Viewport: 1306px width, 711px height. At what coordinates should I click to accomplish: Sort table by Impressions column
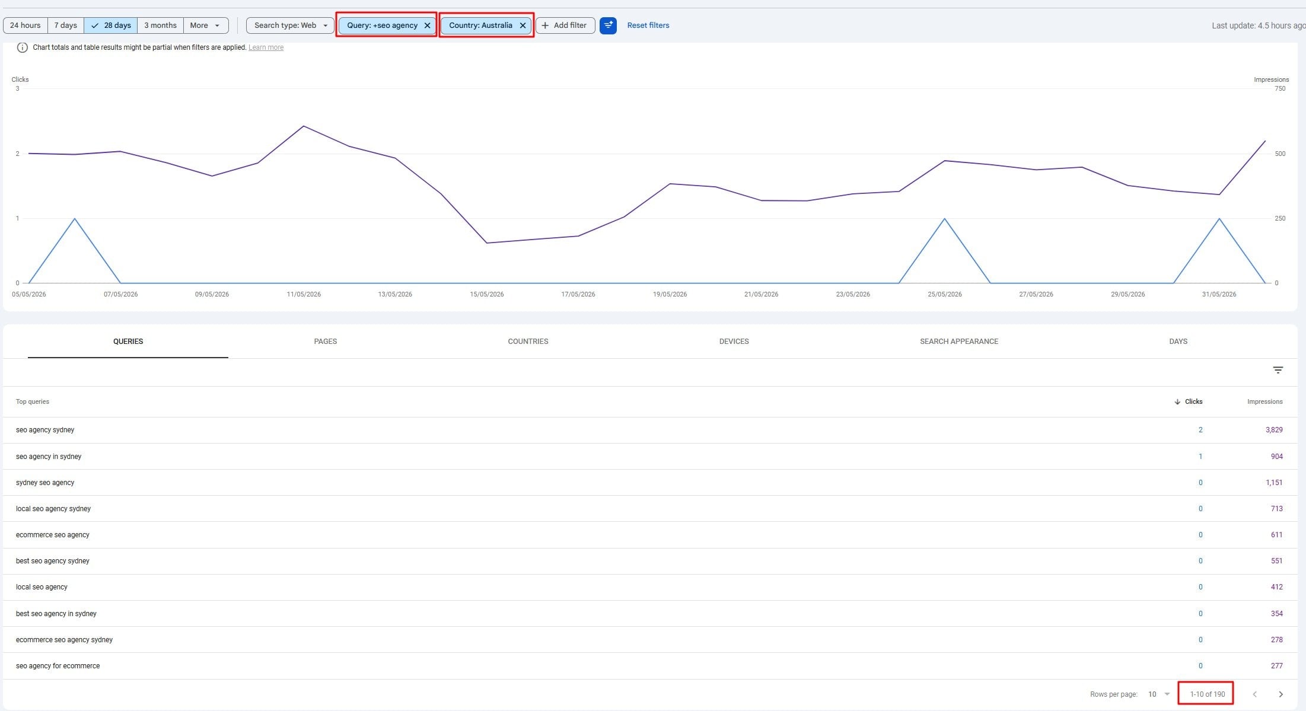pyautogui.click(x=1264, y=402)
